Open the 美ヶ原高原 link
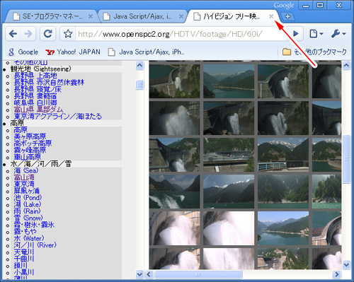Screen dimensions: 354x282 (30, 136)
